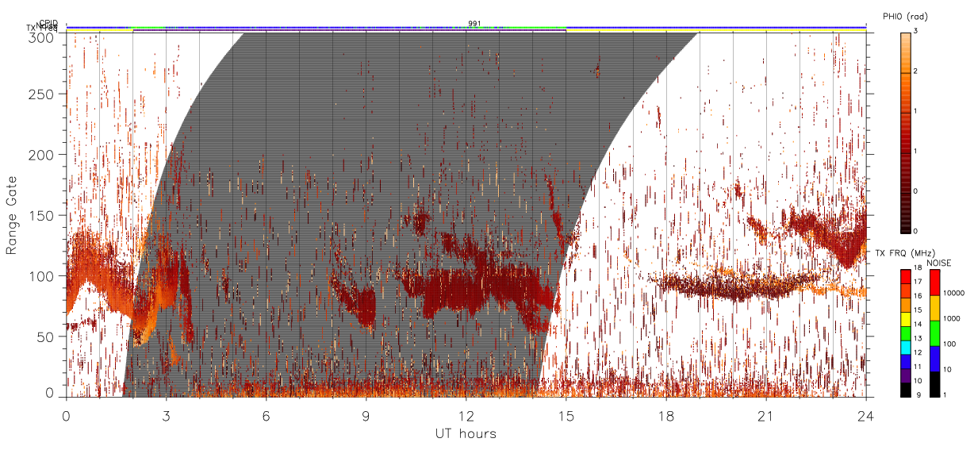Click the 'UT hours' axis label
Screen dimensions: 974x450
click(x=466, y=433)
